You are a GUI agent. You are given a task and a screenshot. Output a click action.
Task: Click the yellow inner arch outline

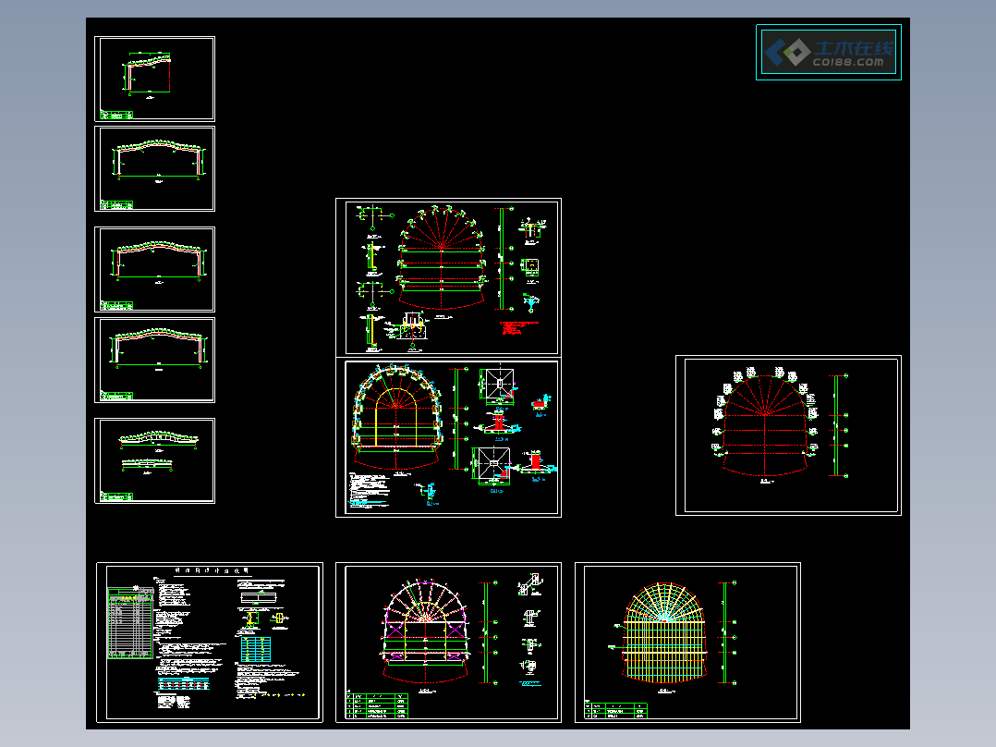[x=396, y=416]
